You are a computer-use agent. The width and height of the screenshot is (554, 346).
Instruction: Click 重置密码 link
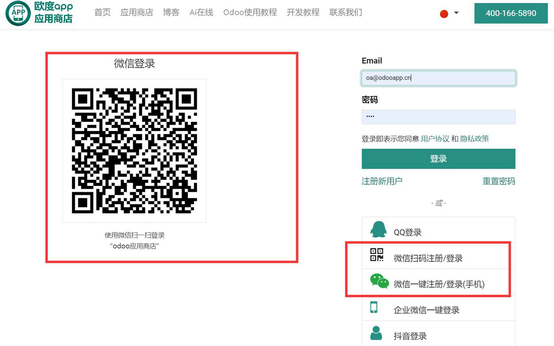[499, 181]
